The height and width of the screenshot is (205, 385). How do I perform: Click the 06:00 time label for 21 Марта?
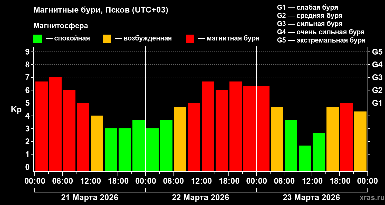pyautogui.click(x=62, y=181)
